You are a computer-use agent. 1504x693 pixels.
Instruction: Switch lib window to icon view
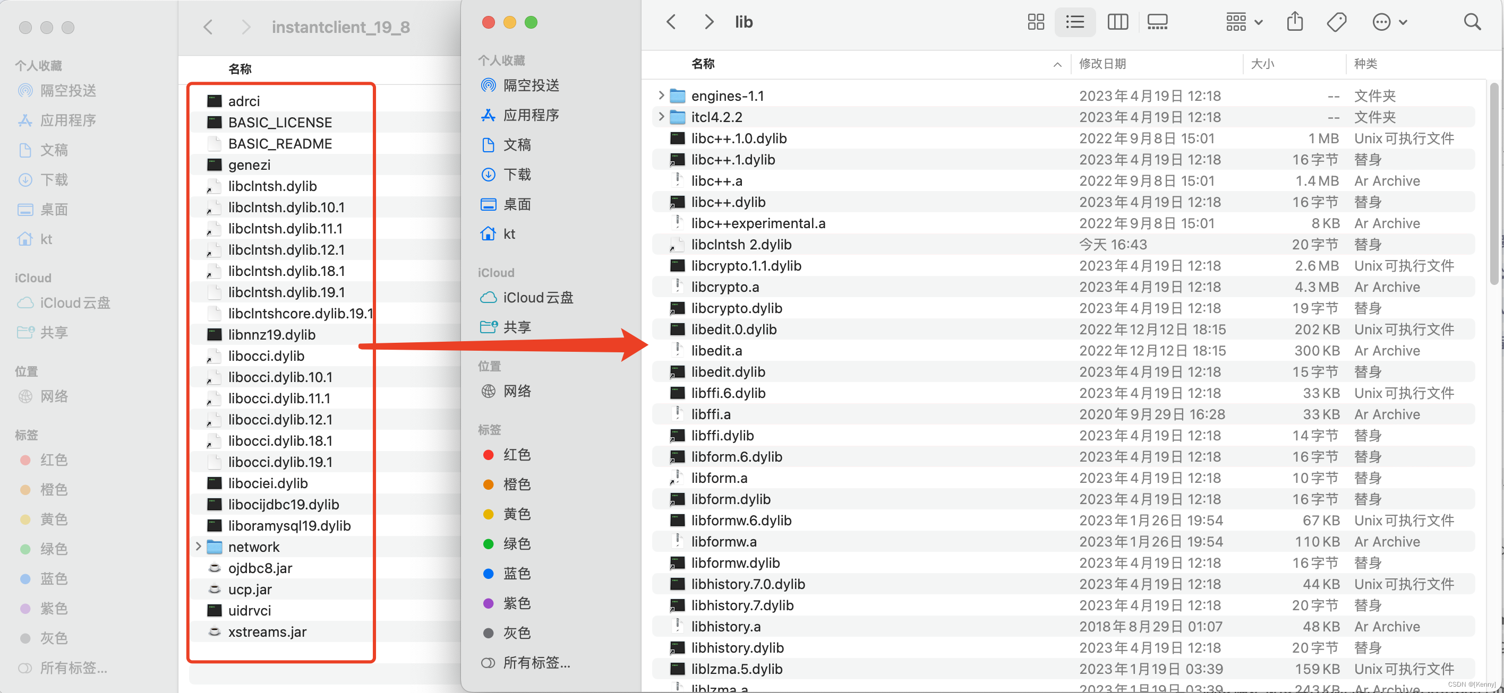(x=1036, y=22)
